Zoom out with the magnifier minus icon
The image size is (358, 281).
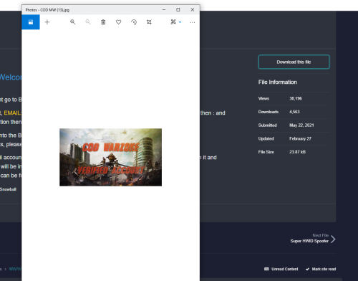click(x=88, y=22)
